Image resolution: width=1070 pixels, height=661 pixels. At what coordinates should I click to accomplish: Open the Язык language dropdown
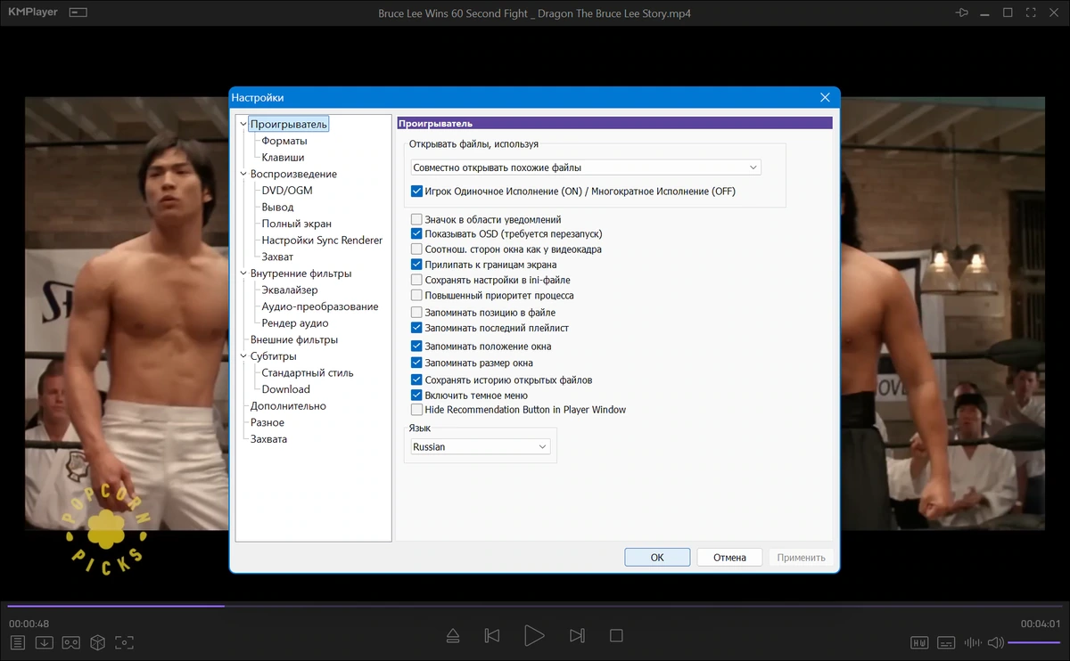[x=481, y=447]
